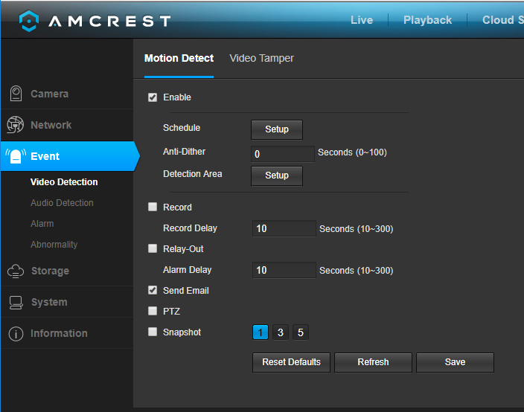Click the System menu label
The image size is (524, 412).
tap(49, 302)
